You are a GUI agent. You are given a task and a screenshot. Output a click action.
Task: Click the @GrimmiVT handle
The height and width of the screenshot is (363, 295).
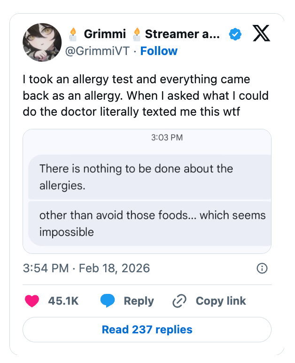click(x=97, y=51)
